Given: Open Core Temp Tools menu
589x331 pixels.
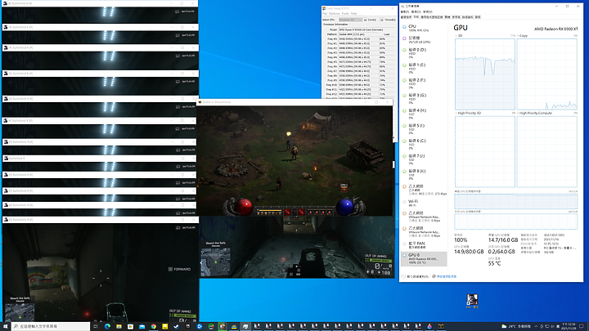Looking at the screenshot, I should tap(345, 14).
